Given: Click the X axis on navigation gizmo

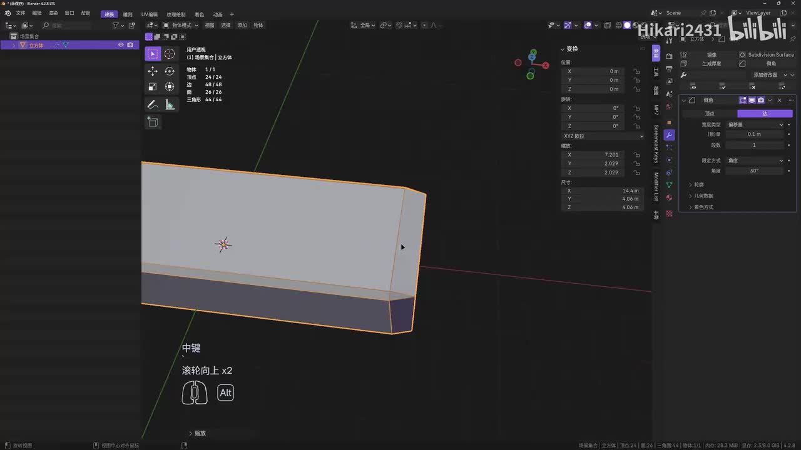Looking at the screenshot, I should tap(546, 65).
